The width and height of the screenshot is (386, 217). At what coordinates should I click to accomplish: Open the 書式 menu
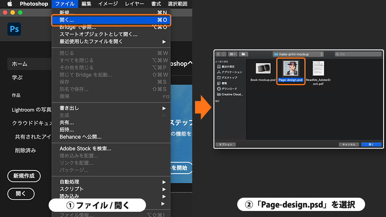pyautogui.click(x=156, y=4)
